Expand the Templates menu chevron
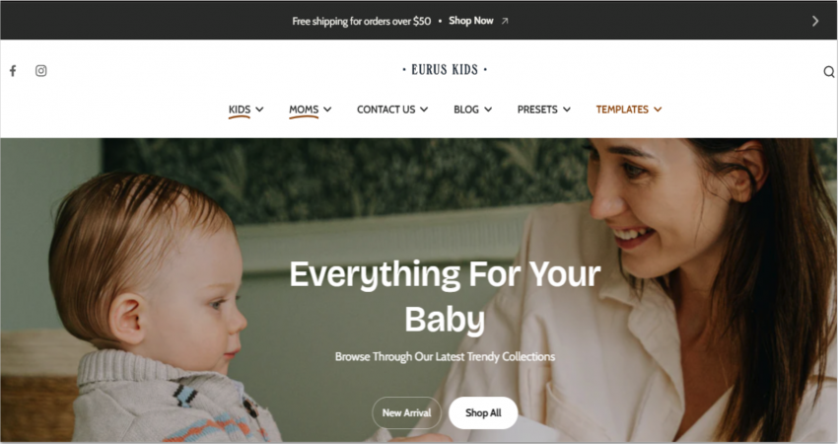 click(x=658, y=110)
